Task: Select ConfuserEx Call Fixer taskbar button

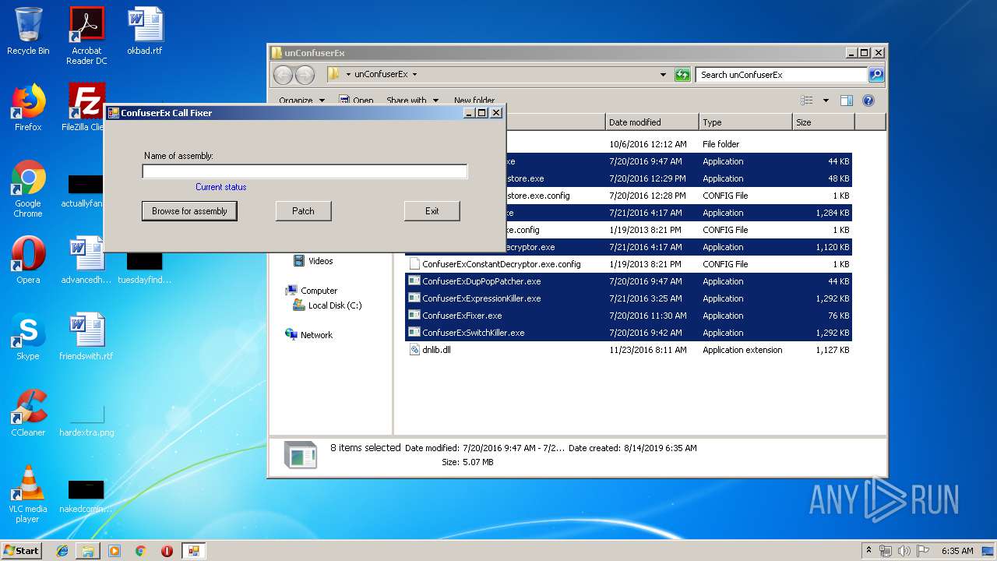Action: 193,551
